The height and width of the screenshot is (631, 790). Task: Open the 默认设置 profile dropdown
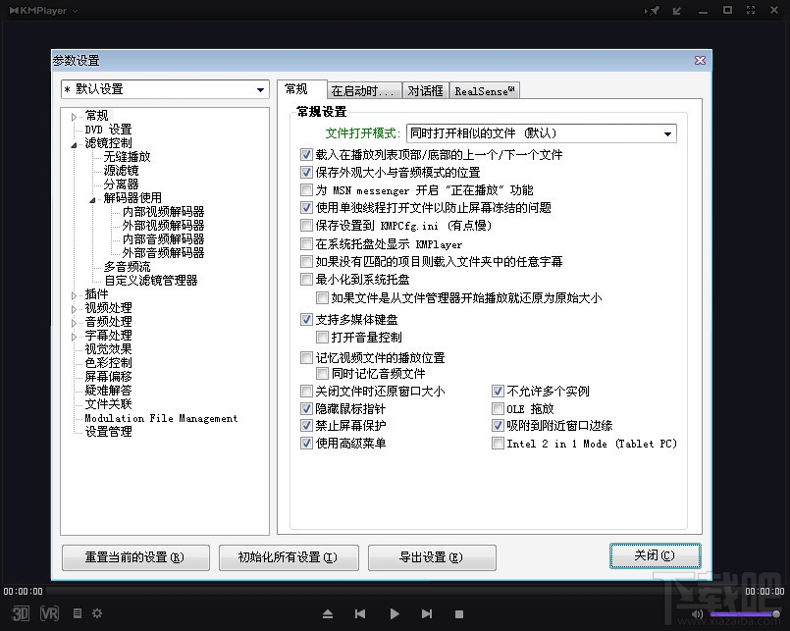pyautogui.click(x=262, y=89)
